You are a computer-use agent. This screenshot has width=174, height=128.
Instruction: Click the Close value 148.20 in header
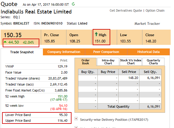151,41
